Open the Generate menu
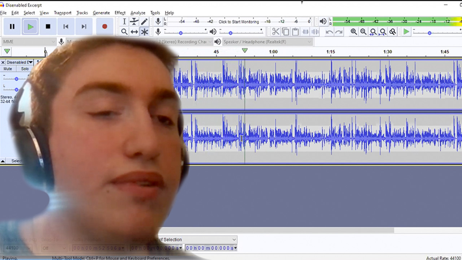Image resolution: width=462 pixels, height=260 pixels. [101, 13]
